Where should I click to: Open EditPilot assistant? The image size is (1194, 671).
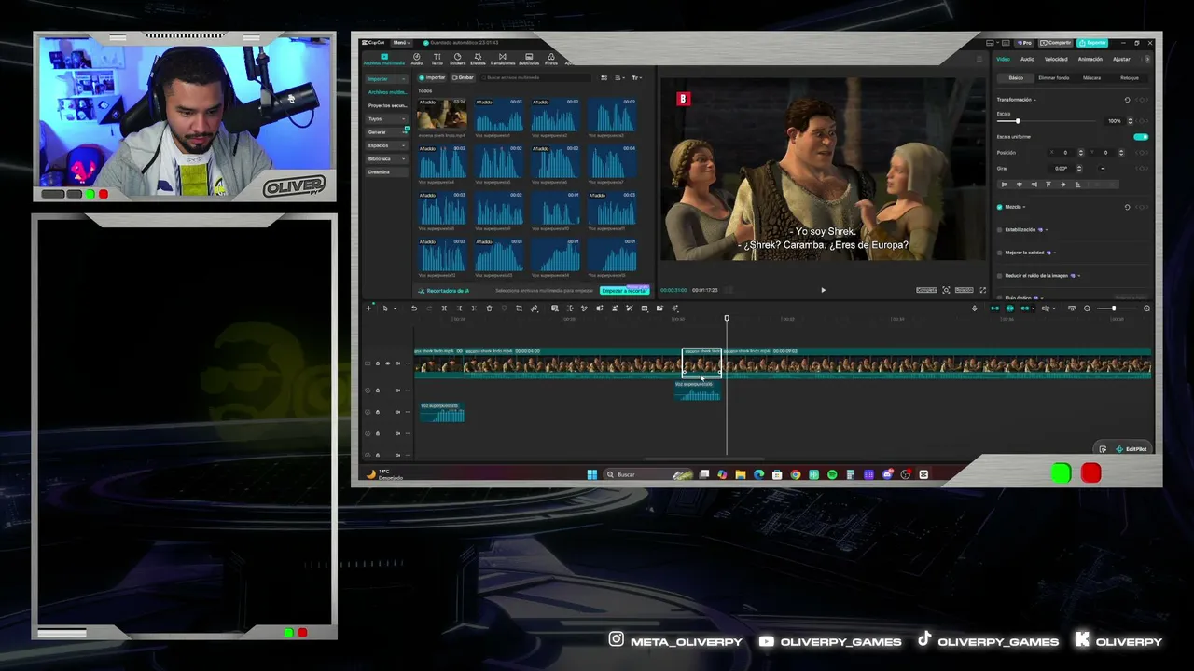click(x=1131, y=449)
